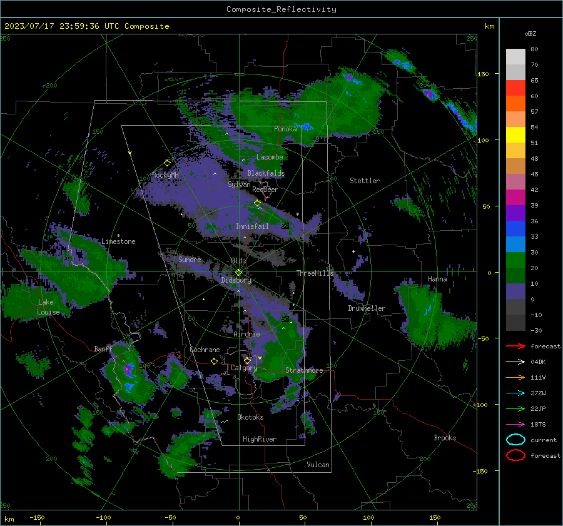Click the Banff label

103,349
